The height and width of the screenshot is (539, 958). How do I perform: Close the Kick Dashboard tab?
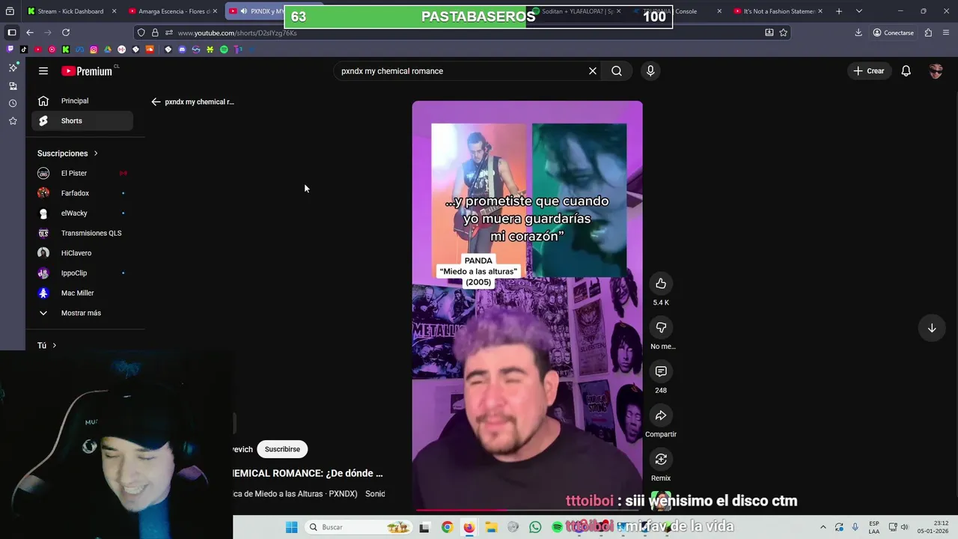[115, 11]
